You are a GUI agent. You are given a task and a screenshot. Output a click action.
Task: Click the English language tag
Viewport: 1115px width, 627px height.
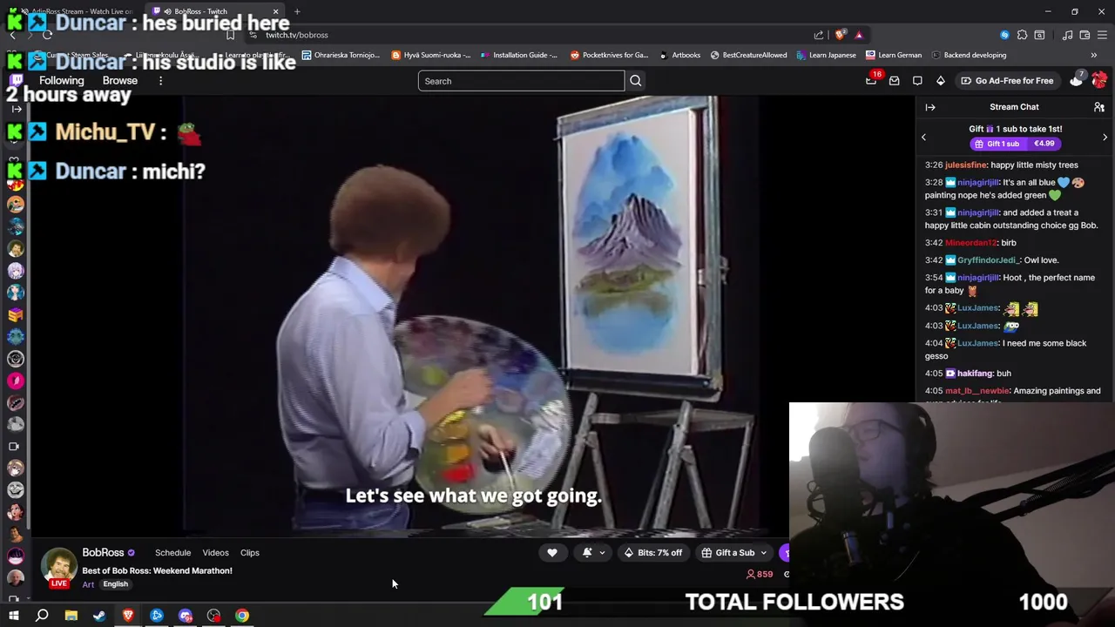click(116, 584)
